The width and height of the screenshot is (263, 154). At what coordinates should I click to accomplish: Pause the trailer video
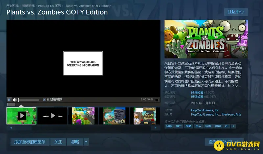coord(9,100)
